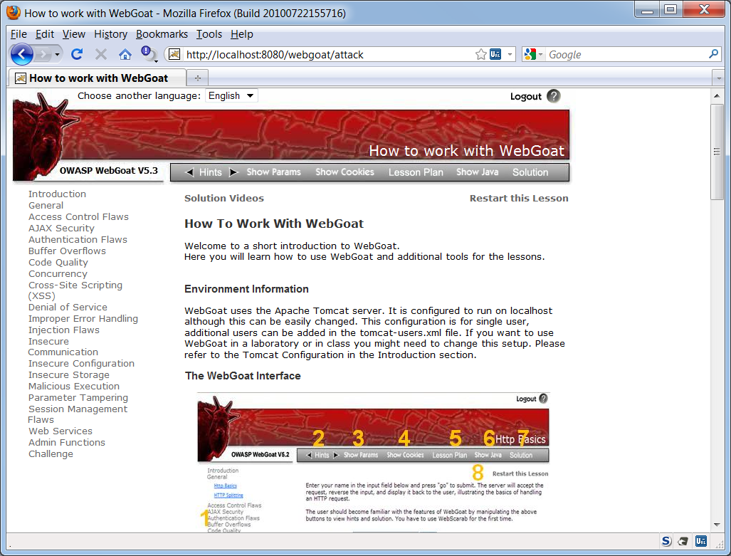
Task: Open the Challenge category
Action: click(x=51, y=454)
